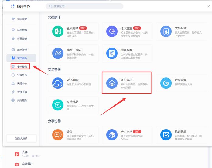
Task: Click the 文档配音 microphone icon
Action: pos(166,31)
